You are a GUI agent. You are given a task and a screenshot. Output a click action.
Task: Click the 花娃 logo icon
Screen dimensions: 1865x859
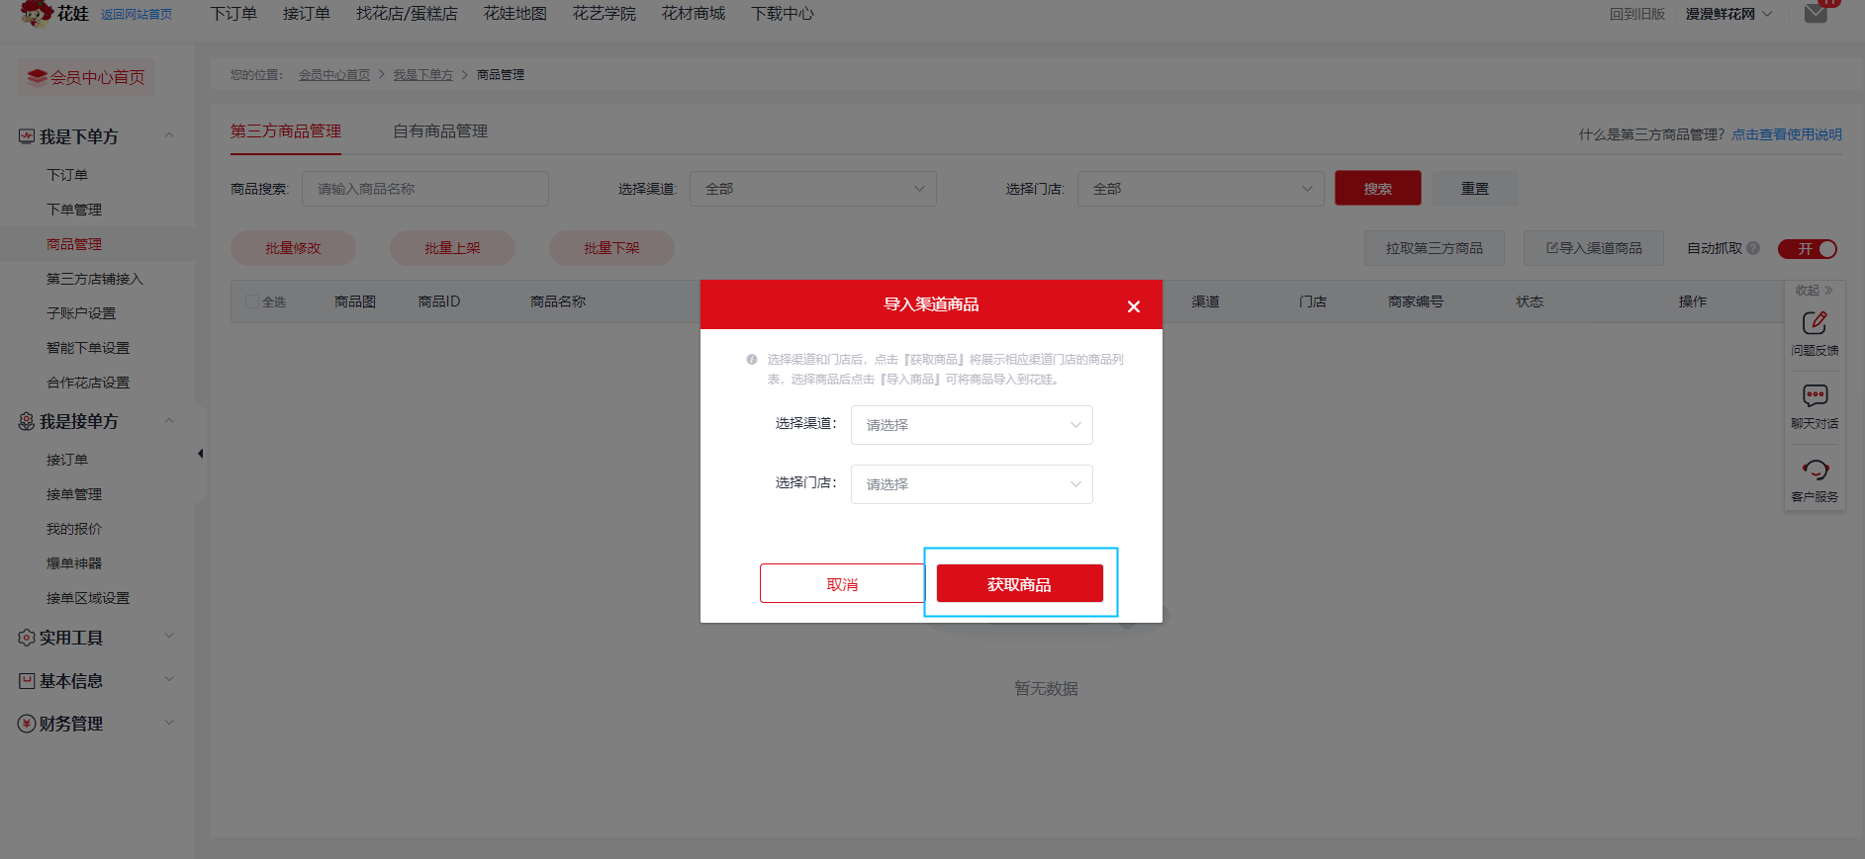click(x=37, y=14)
